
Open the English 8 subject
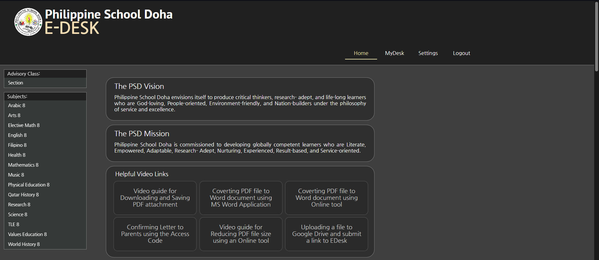point(45,135)
